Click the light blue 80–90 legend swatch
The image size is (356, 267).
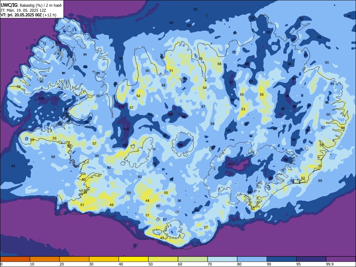252,259
